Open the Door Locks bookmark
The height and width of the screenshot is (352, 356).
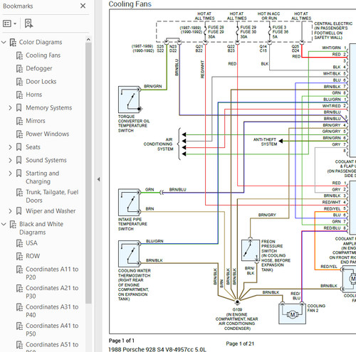click(x=41, y=82)
